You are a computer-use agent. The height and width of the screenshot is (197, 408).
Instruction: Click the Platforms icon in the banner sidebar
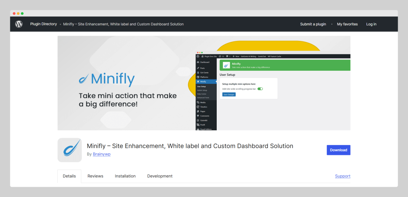pos(198,77)
